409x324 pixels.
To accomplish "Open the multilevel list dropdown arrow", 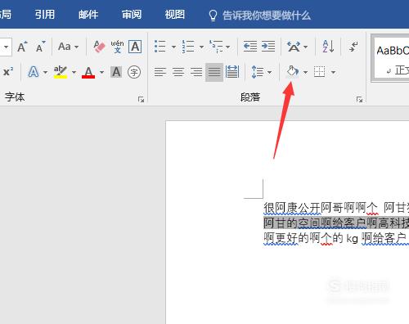I will click(228, 47).
